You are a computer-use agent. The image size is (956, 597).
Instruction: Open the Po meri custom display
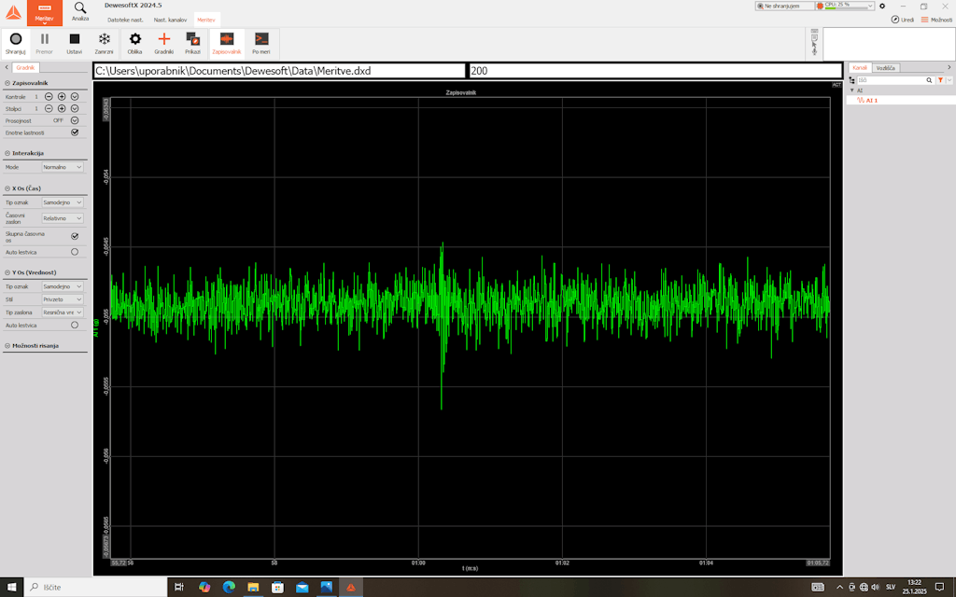coord(261,44)
